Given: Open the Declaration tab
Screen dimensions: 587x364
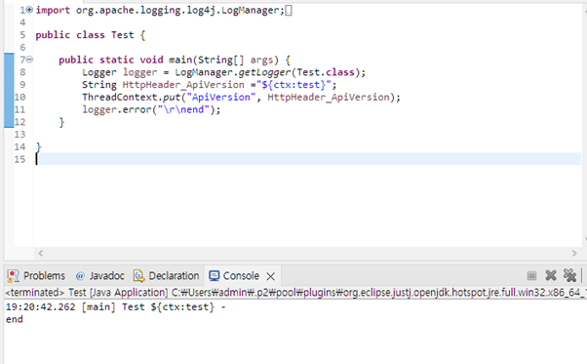Looking at the screenshot, I should pyautogui.click(x=166, y=276).
